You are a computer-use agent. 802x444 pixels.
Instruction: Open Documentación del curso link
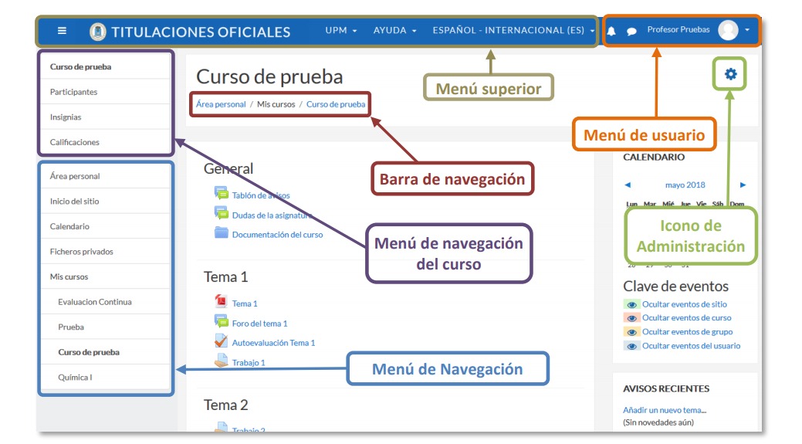click(x=278, y=235)
